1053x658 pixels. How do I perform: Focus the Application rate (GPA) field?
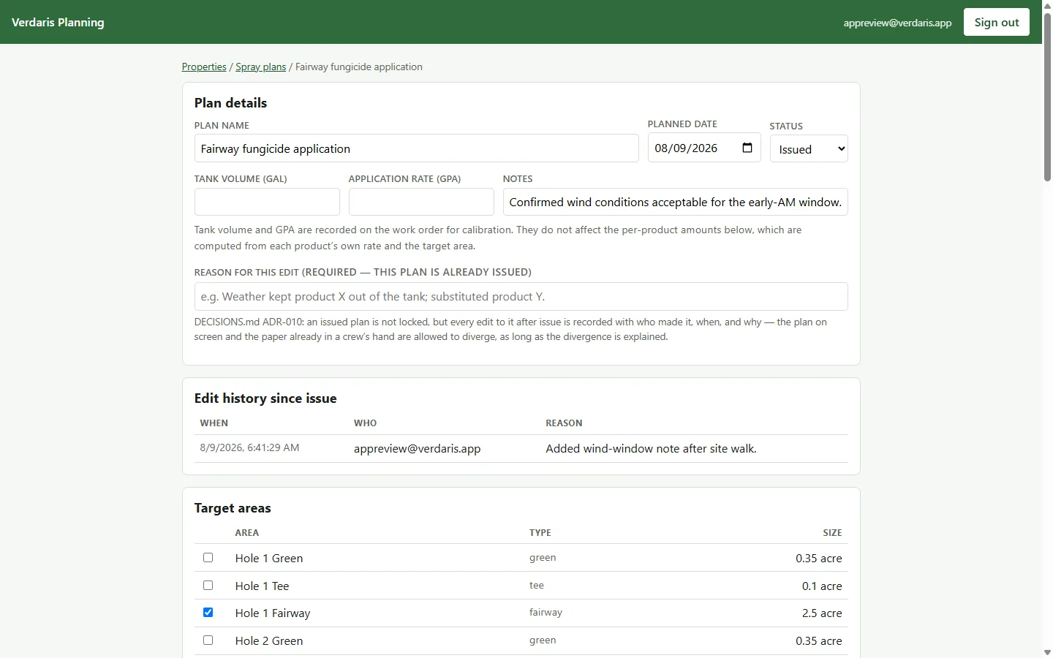coord(421,202)
